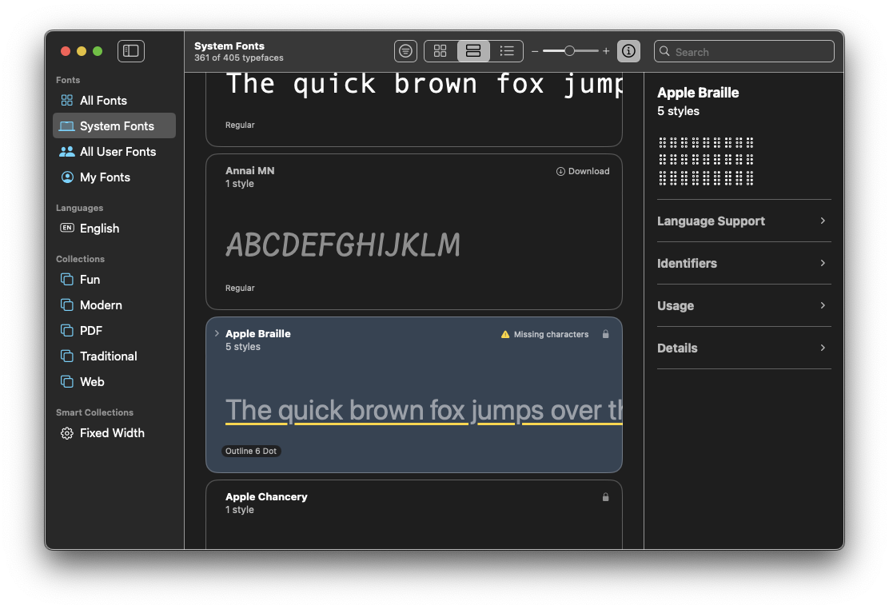Click the Annai MN ABCDEFGHIJKLM sample

click(x=343, y=245)
